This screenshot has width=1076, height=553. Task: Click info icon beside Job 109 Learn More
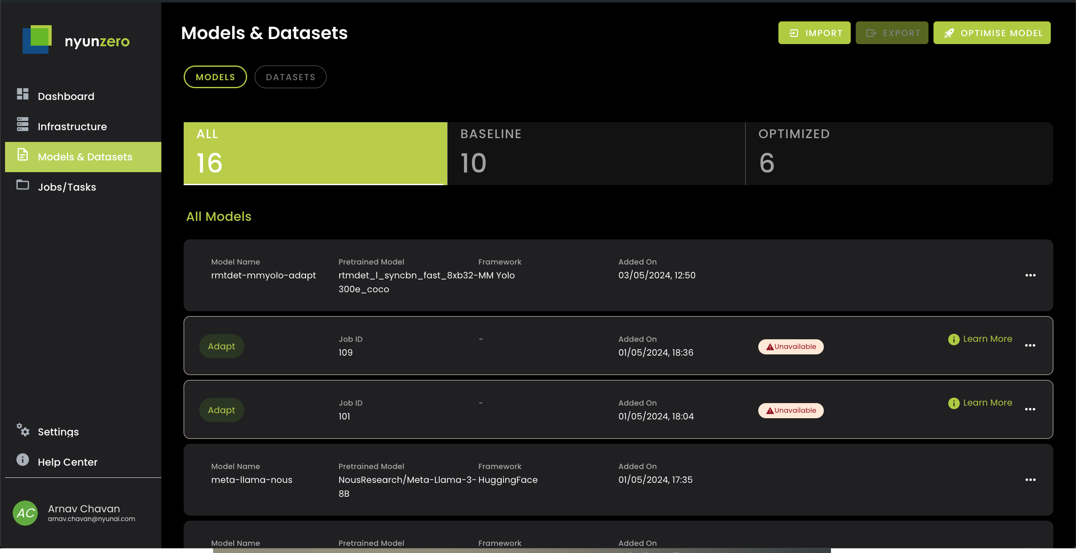(x=954, y=339)
